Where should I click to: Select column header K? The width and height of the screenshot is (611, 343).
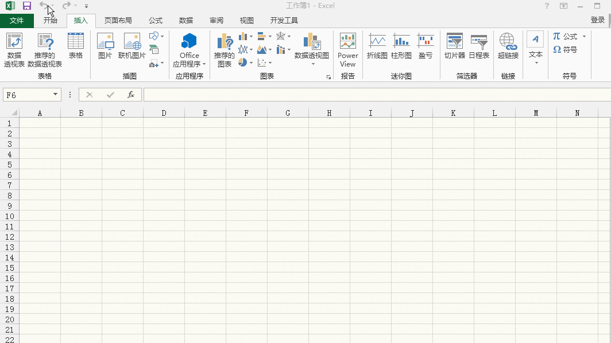click(453, 113)
